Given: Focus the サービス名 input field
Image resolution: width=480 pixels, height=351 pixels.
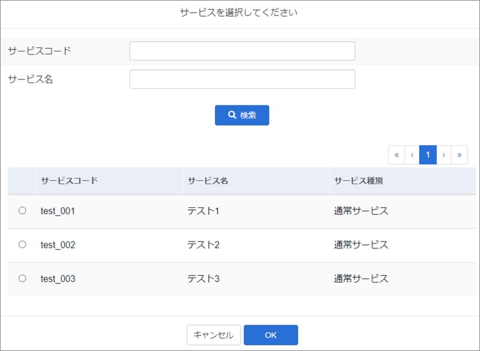Looking at the screenshot, I should 242,79.
